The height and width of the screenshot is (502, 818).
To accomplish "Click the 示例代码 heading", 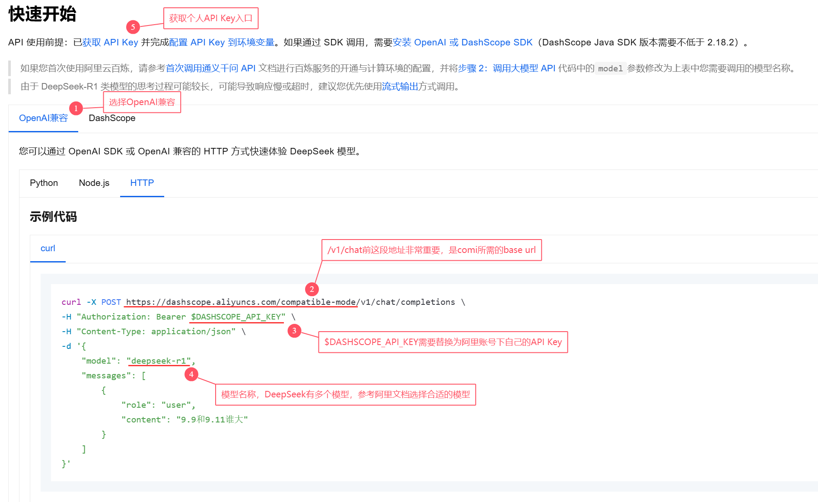I will (x=53, y=217).
